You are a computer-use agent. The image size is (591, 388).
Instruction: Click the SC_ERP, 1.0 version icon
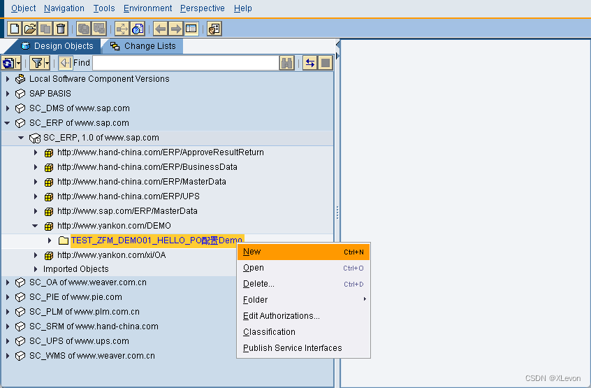click(35, 138)
